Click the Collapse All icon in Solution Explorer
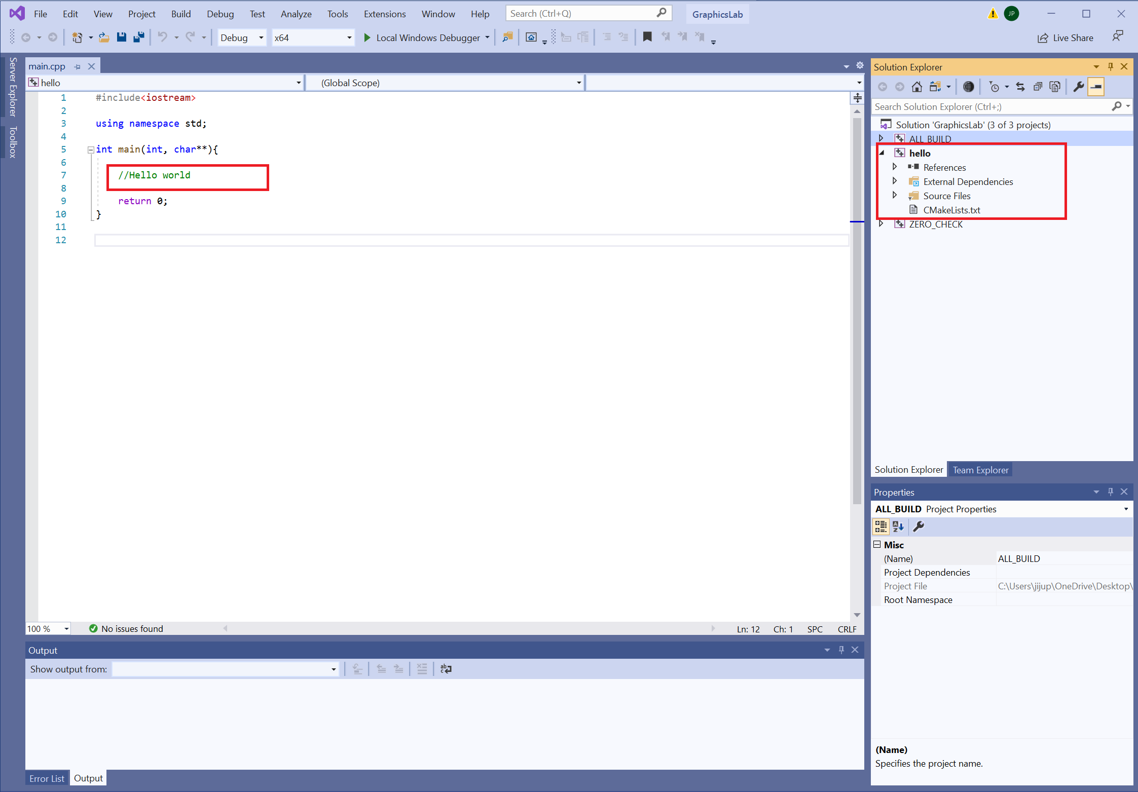1138x792 pixels. 1038,87
